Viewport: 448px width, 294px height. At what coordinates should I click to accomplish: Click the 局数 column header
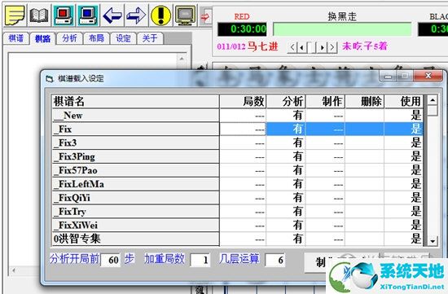243,102
